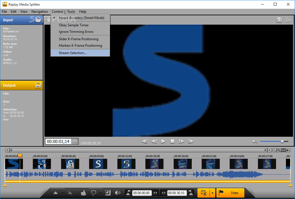Click current time field stepper arrows

[x=75, y=142]
